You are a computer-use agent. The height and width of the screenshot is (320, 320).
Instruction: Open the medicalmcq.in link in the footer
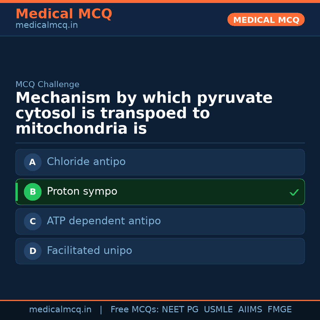[60, 310]
